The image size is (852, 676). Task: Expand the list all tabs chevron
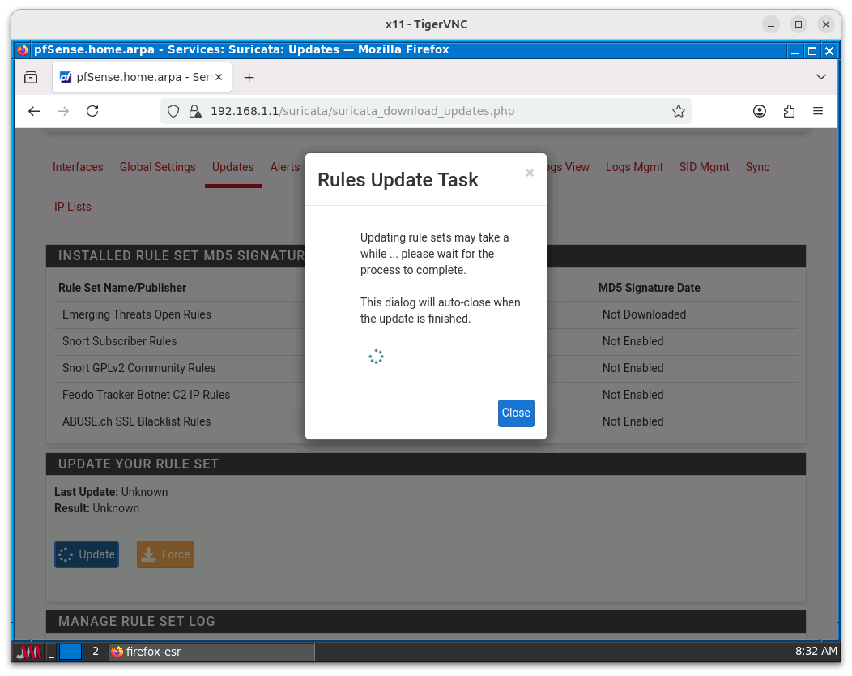coord(821,77)
